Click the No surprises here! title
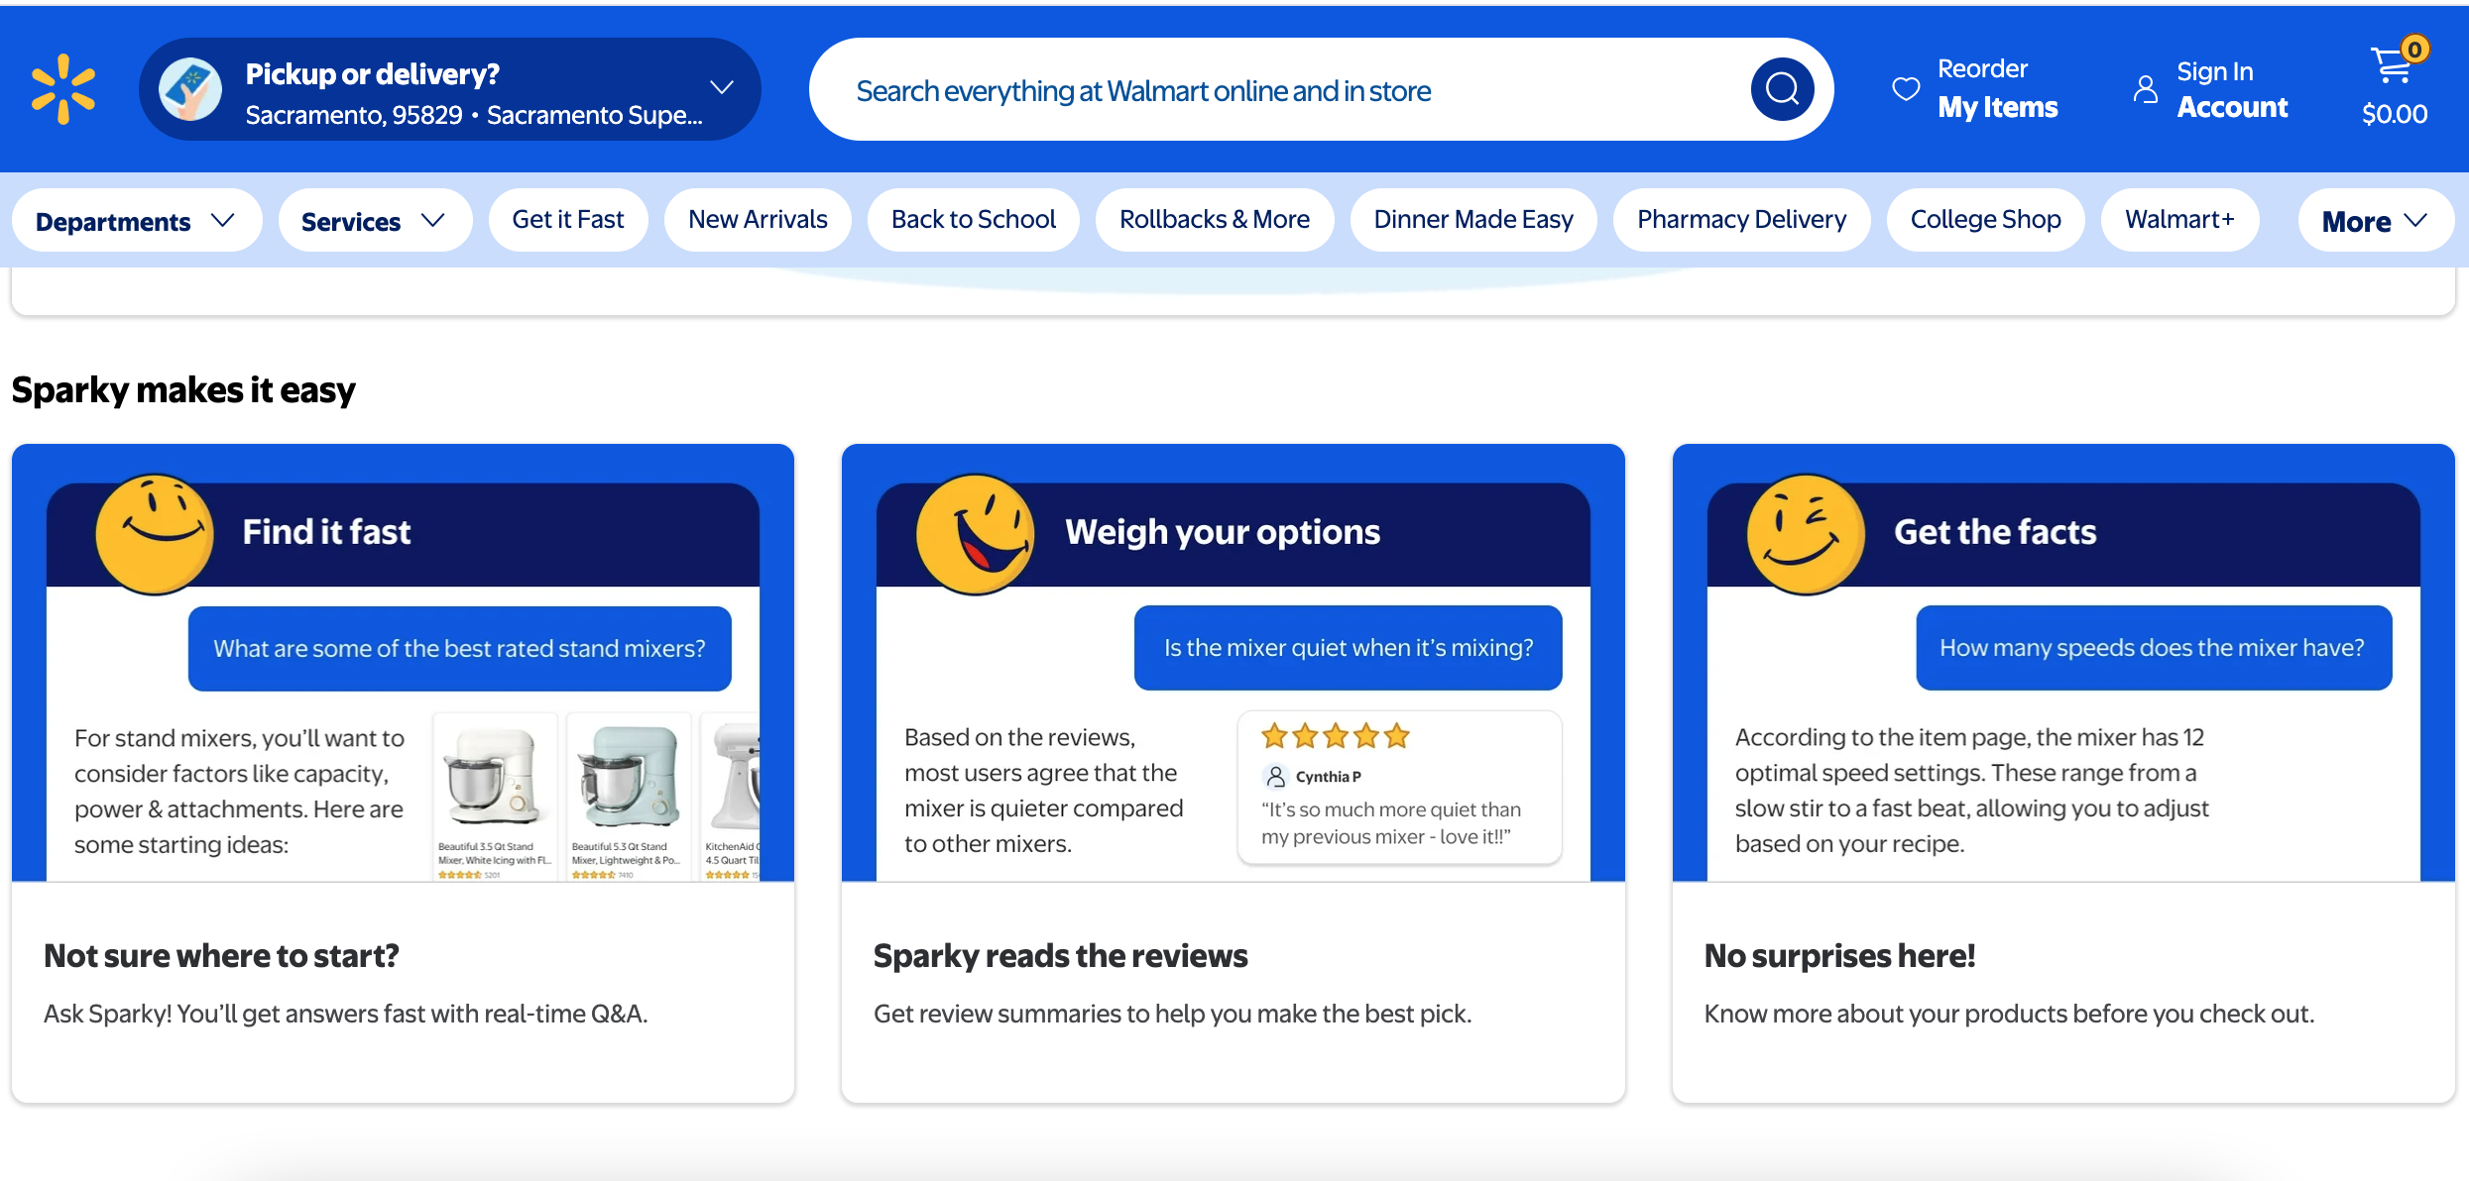The width and height of the screenshot is (2469, 1181). [1839, 956]
